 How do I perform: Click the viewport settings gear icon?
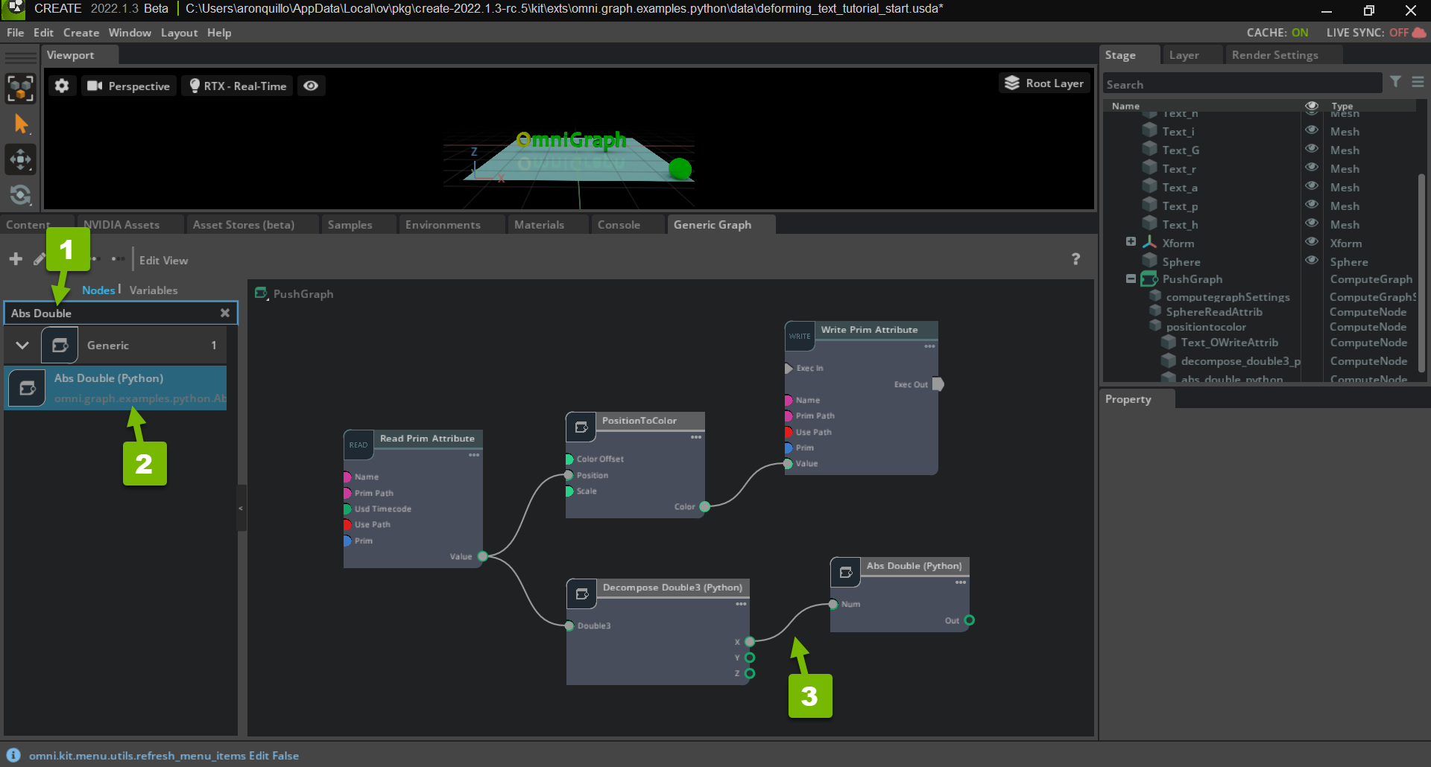tap(62, 86)
